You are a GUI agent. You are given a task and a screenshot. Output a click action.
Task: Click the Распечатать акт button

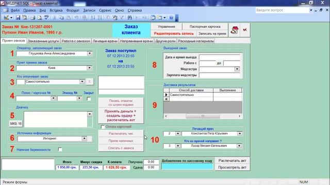[232, 160]
